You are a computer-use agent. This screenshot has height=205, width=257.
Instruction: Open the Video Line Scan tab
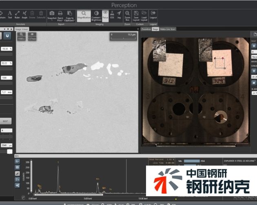[168, 29]
